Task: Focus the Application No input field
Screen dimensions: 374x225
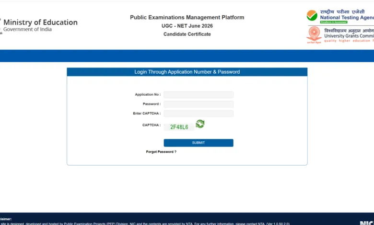Action: (199, 94)
